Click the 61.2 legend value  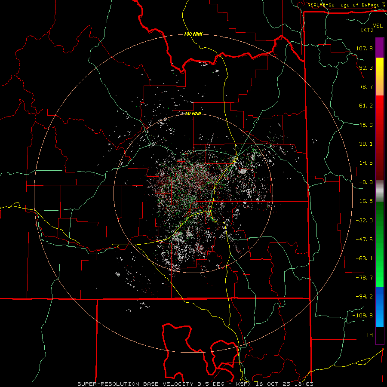pos(366,106)
